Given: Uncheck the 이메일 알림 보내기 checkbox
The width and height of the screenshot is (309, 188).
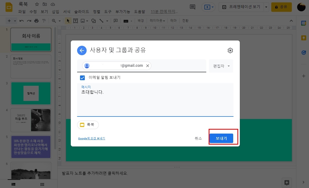Looking at the screenshot, I should pos(82,78).
